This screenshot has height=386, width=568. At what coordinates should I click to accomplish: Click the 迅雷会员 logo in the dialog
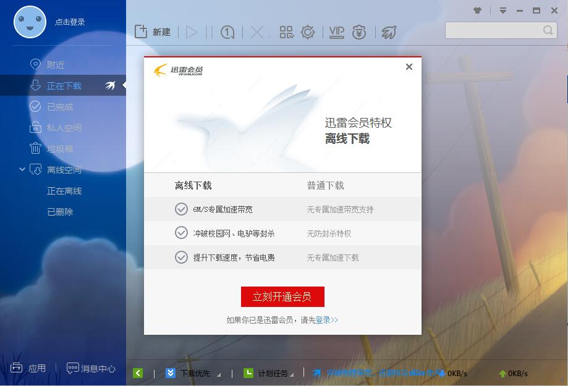pos(178,70)
